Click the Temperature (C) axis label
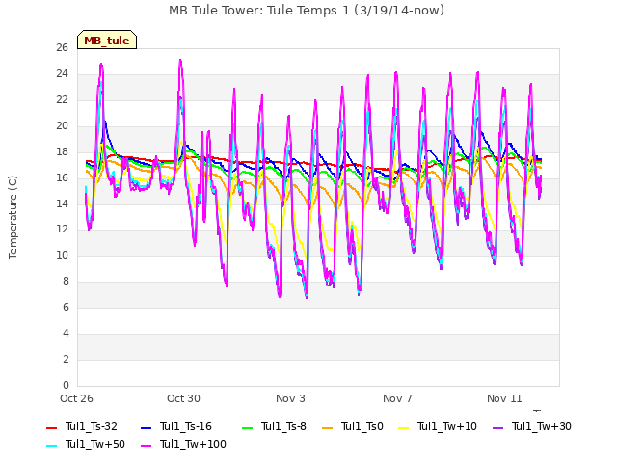This screenshot has height=463, width=617. (x=13, y=217)
